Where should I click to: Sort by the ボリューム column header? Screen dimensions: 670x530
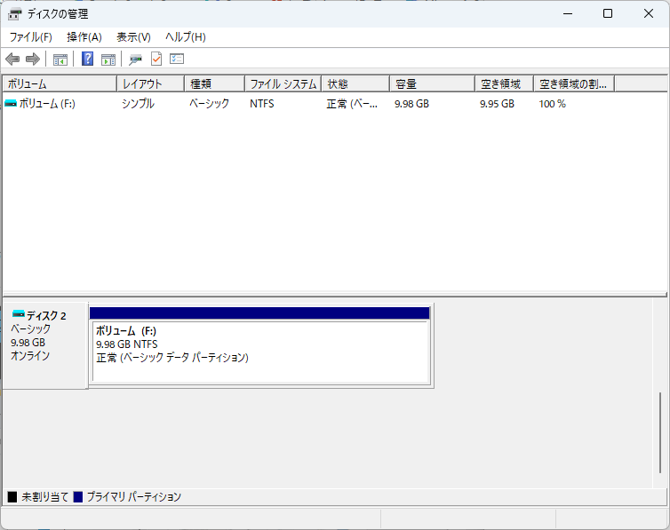tap(60, 84)
